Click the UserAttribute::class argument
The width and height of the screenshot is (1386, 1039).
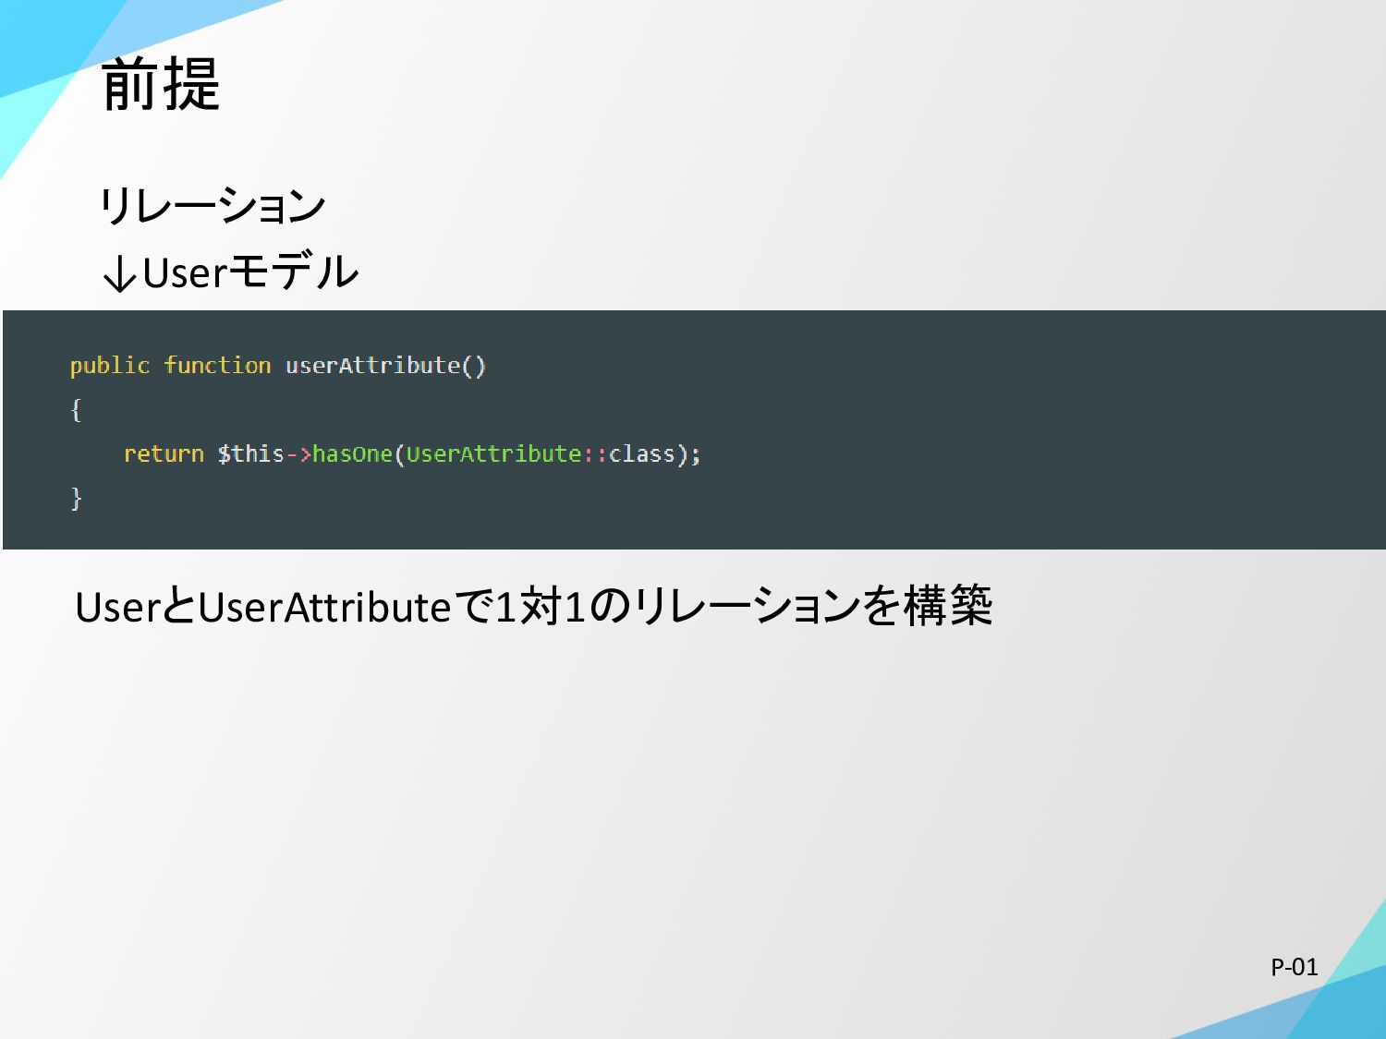541,453
